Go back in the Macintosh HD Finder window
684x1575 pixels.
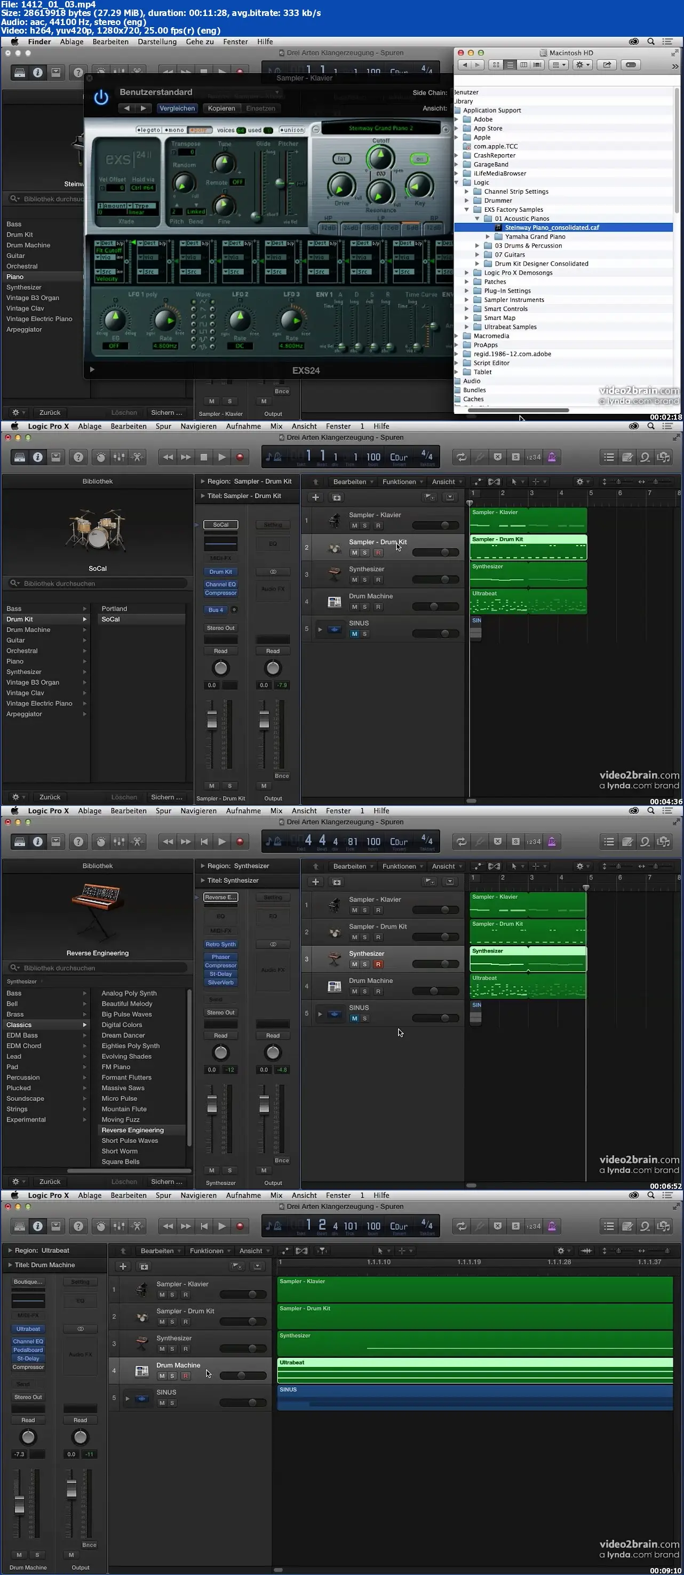point(465,65)
